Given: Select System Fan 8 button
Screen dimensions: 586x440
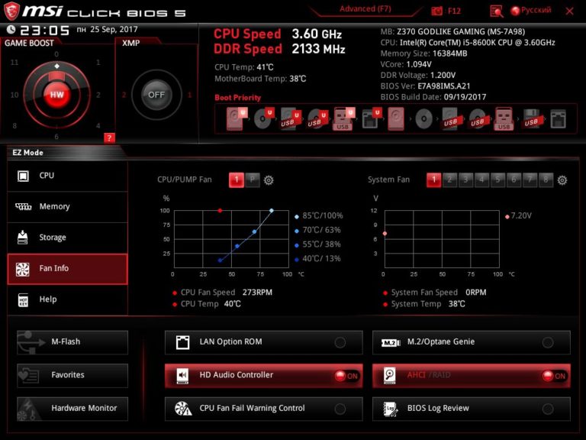Looking at the screenshot, I should (x=546, y=180).
